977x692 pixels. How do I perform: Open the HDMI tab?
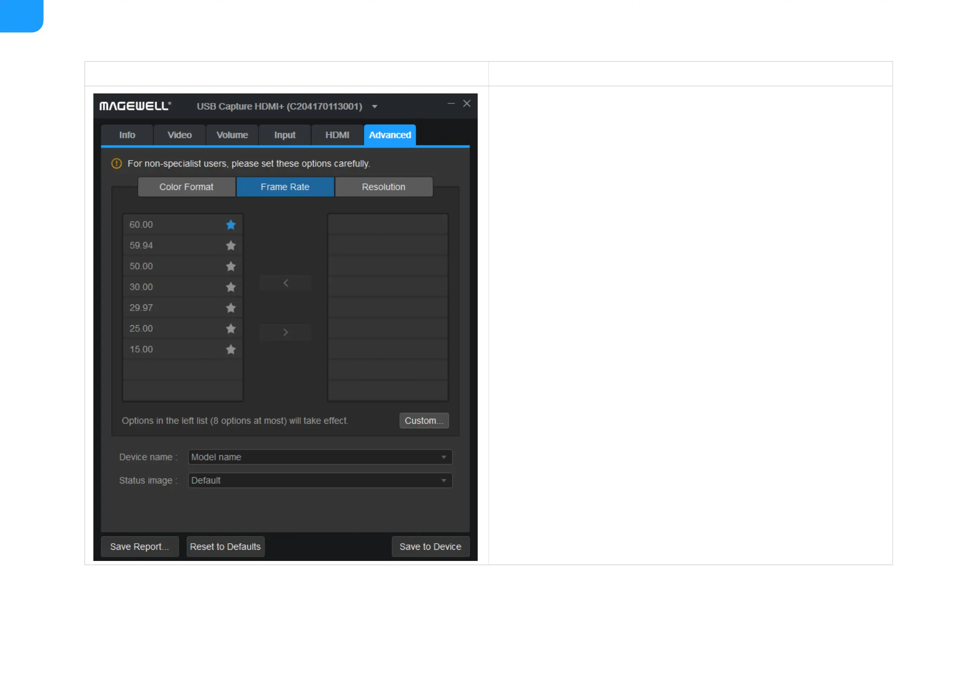click(337, 135)
